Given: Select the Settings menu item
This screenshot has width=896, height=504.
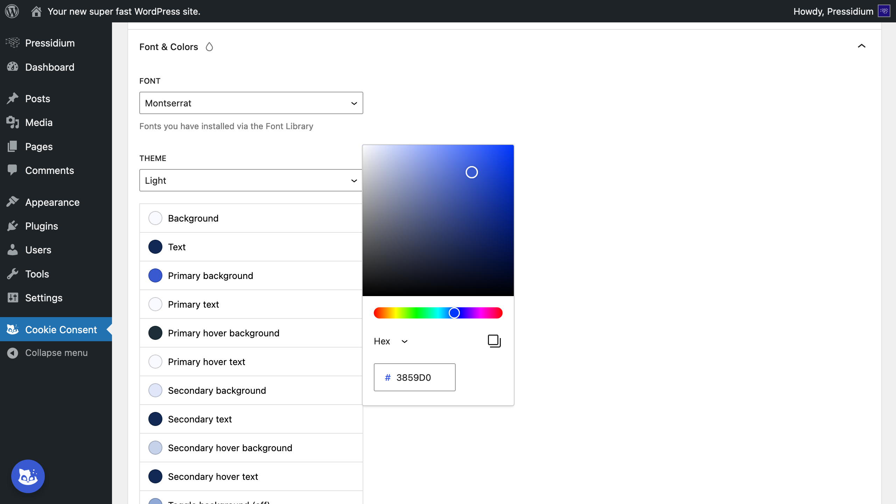Looking at the screenshot, I should [43, 298].
